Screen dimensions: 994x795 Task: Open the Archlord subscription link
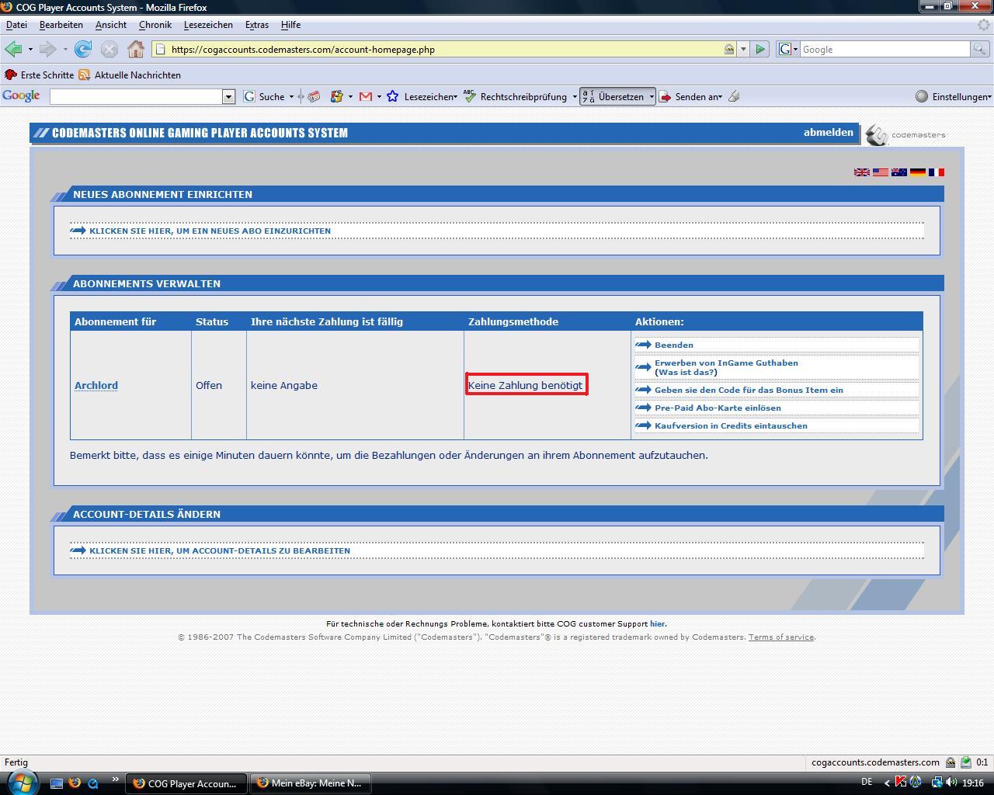[96, 385]
